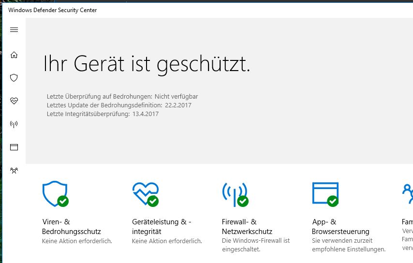Click the large heart health tile icon
The height and width of the screenshot is (263, 413).
[x=146, y=194]
